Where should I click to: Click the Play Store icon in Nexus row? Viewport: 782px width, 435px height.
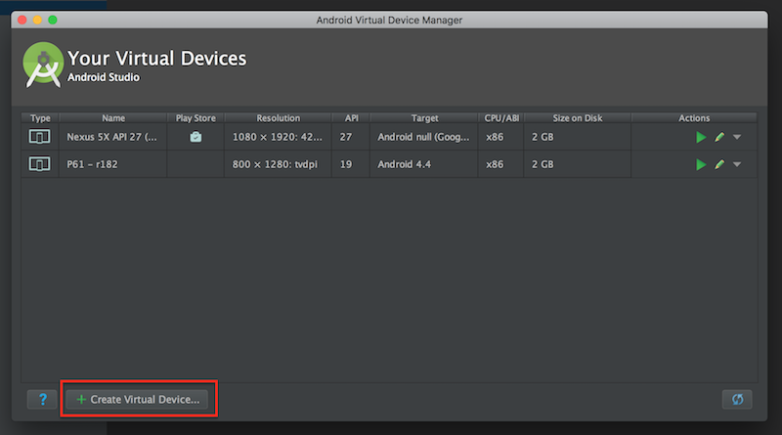pyautogui.click(x=195, y=137)
